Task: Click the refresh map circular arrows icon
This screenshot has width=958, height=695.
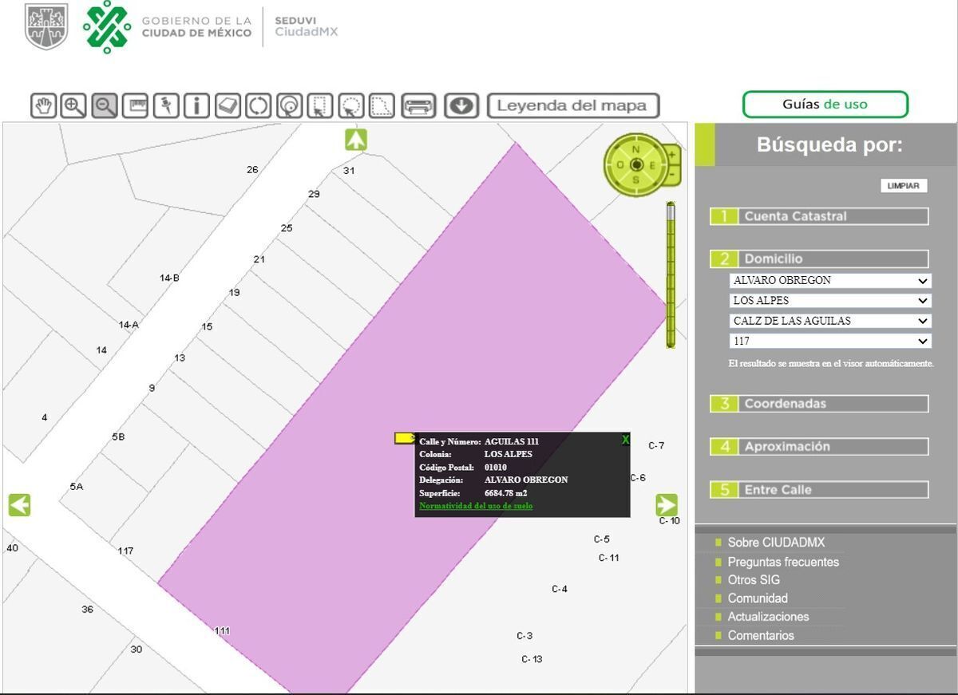Action: pos(258,105)
